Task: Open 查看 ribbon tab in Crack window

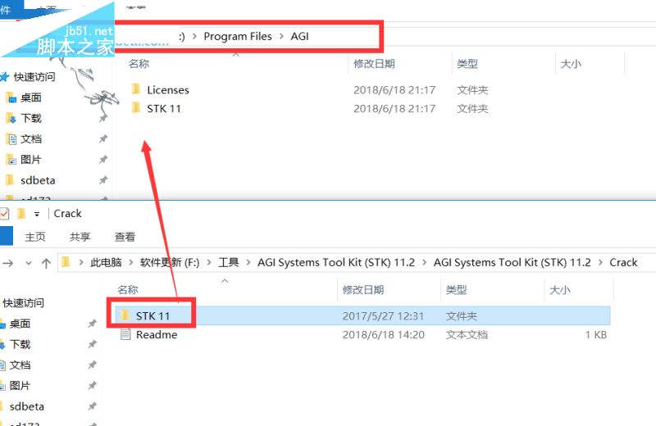Action: pyautogui.click(x=125, y=237)
